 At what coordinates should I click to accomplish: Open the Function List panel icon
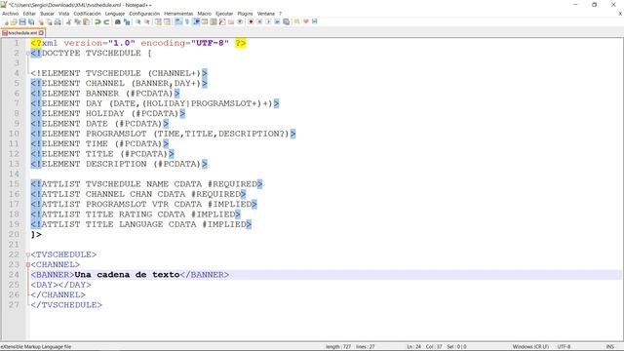click(x=222, y=21)
